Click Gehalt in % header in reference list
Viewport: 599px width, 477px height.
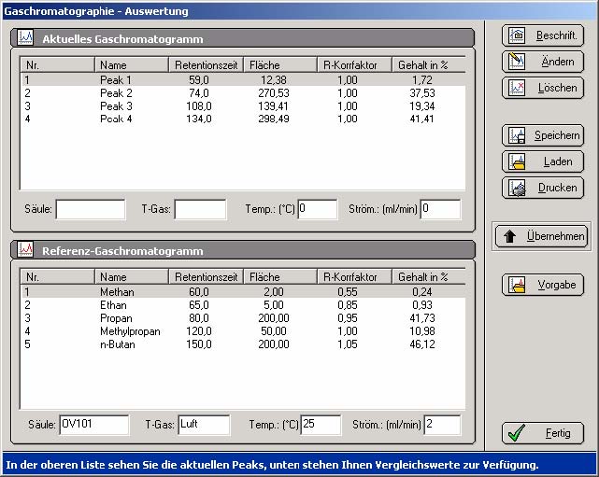click(422, 277)
